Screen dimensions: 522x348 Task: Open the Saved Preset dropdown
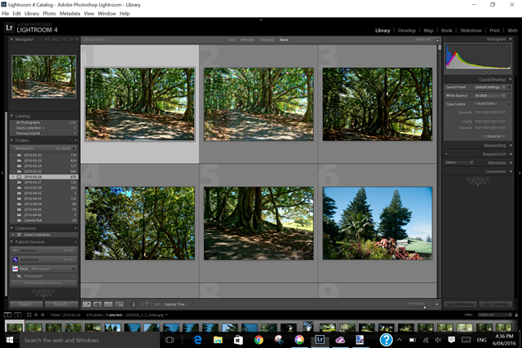coord(490,87)
